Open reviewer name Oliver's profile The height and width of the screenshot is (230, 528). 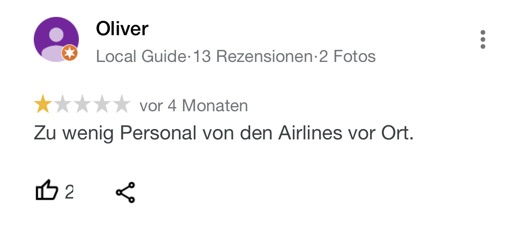122,29
